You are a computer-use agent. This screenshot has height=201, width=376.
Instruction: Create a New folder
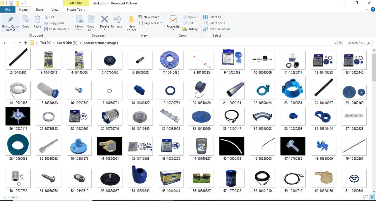tap(132, 23)
